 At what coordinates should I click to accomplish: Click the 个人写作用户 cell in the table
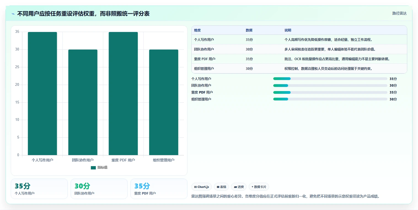click(x=204, y=40)
